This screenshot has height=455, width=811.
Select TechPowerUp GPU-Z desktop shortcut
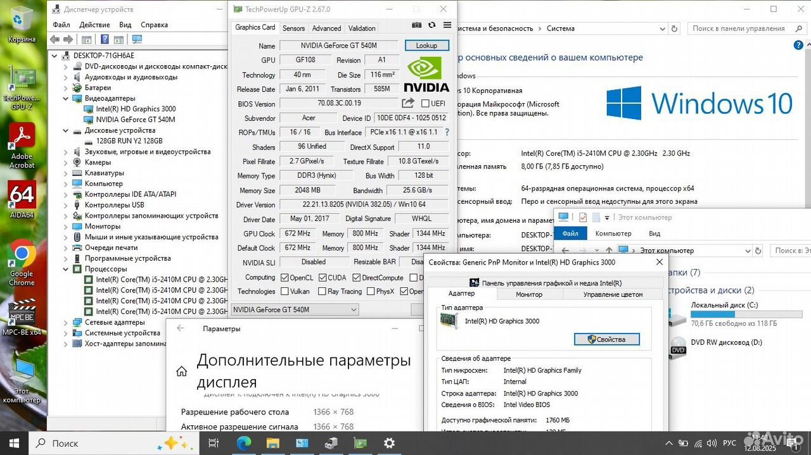tap(22, 87)
